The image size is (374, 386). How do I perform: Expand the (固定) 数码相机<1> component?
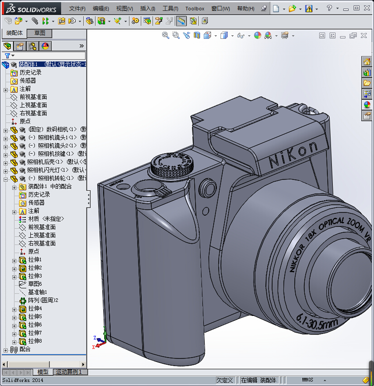click(x=6, y=131)
